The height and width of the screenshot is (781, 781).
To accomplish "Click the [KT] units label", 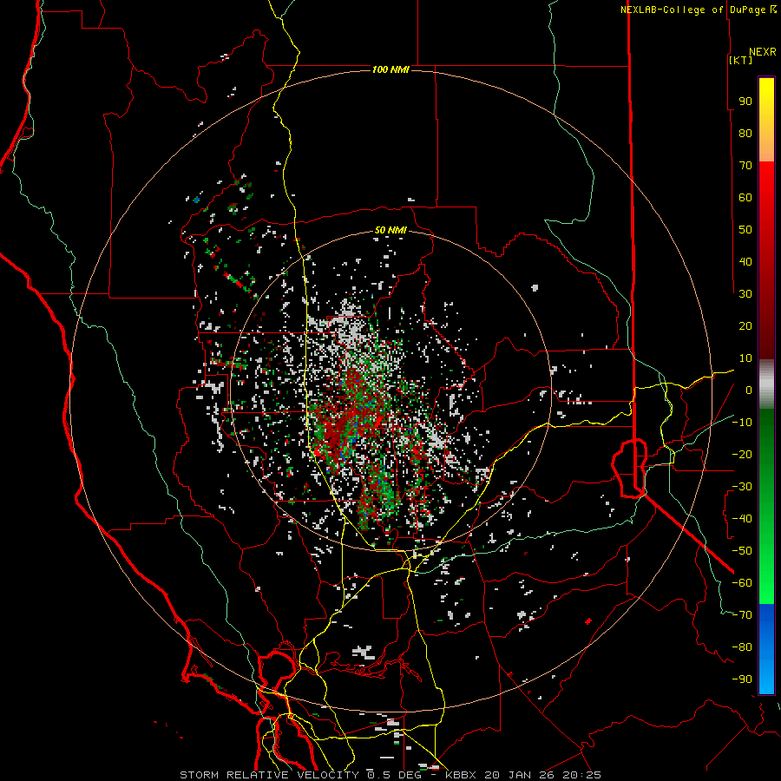I will pyautogui.click(x=741, y=60).
